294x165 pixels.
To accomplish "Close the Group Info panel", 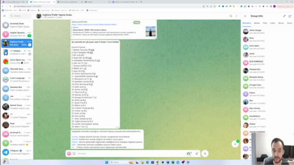I will click(245, 16).
